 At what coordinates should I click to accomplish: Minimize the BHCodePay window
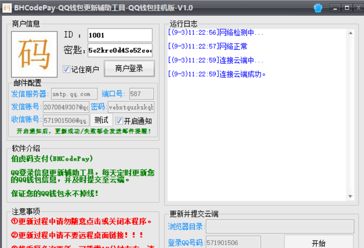pos(335,8)
